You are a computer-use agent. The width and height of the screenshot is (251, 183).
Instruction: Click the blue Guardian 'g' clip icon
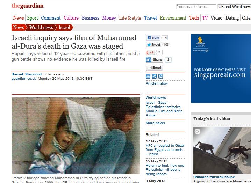[x=160, y=76]
